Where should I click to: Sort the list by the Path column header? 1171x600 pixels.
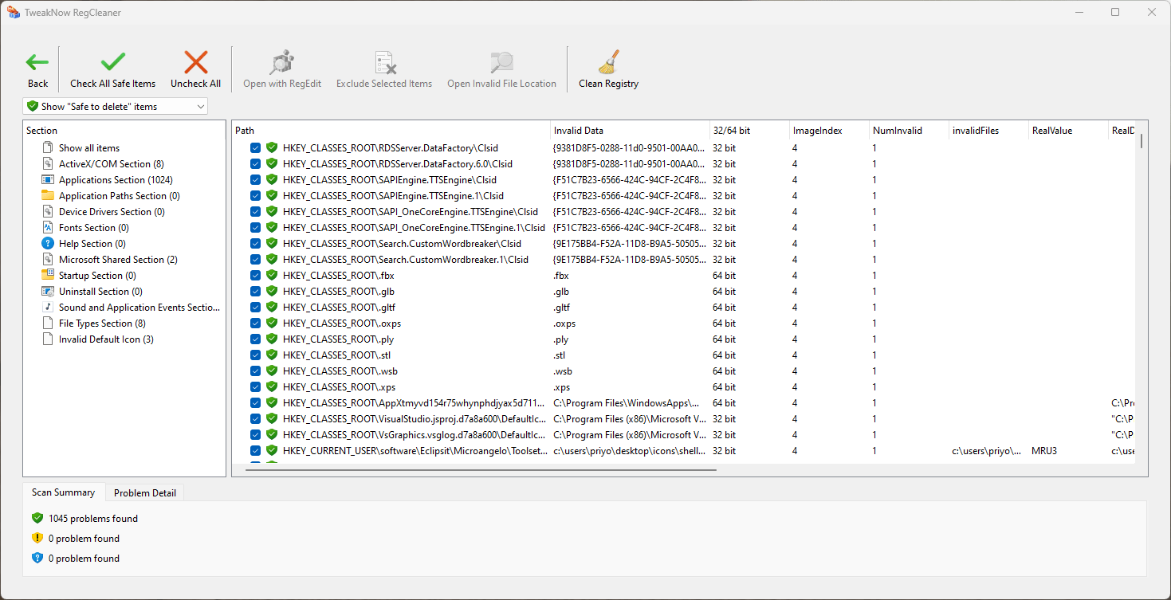tap(391, 131)
